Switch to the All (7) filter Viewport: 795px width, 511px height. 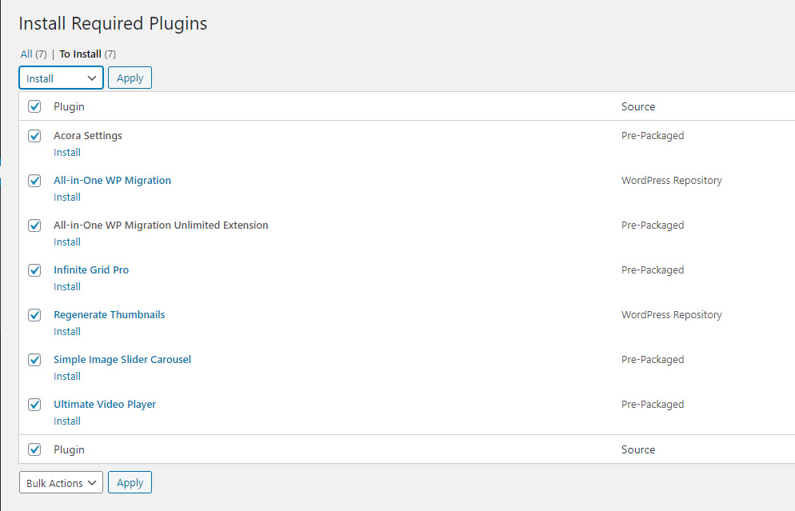pos(34,54)
